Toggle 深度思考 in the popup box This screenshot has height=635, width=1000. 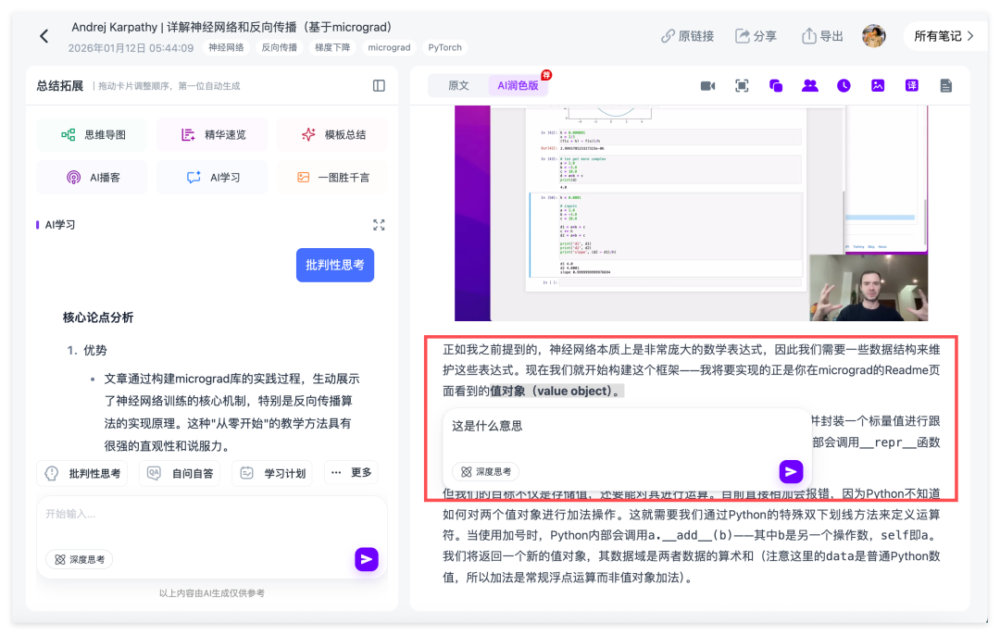[x=486, y=472]
